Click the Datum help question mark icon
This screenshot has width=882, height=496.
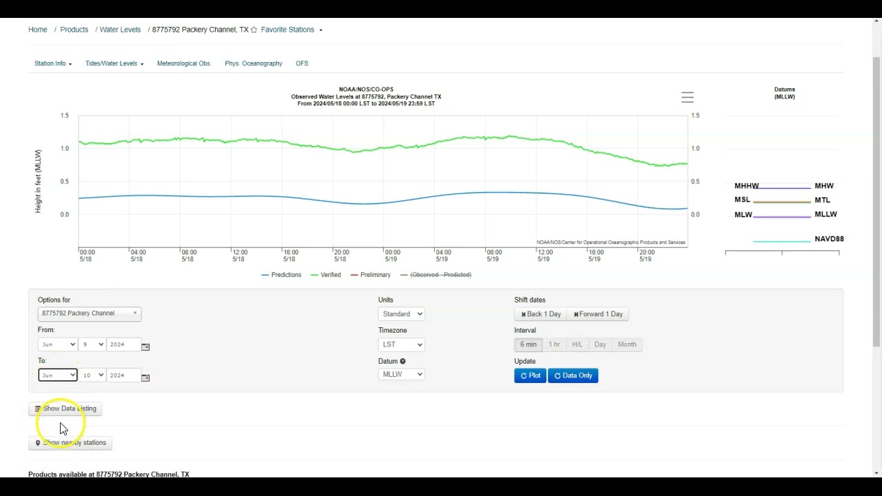(x=402, y=361)
